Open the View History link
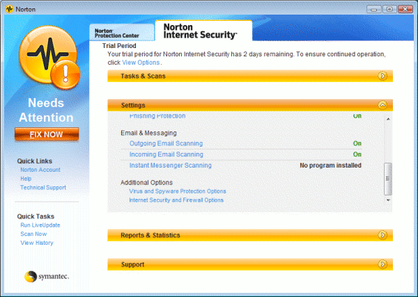The width and height of the screenshot is (418, 297). click(37, 243)
